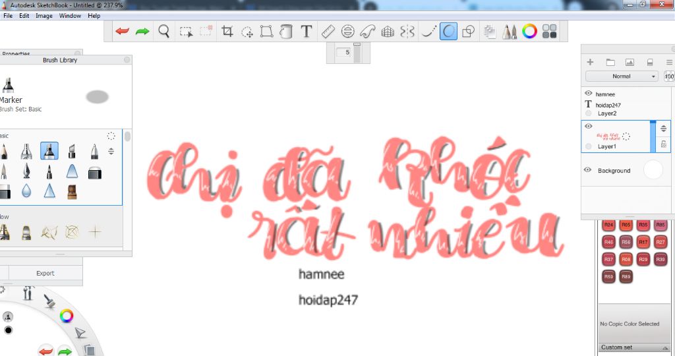675x356 pixels.
Task: Click the small round button of the Properties panel
Action: point(78,53)
